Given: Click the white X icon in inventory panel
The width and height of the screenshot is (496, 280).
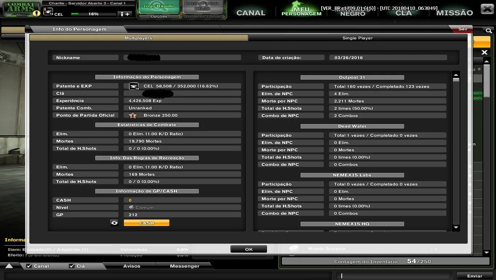Looking at the screenshot, I should click(x=484, y=52).
